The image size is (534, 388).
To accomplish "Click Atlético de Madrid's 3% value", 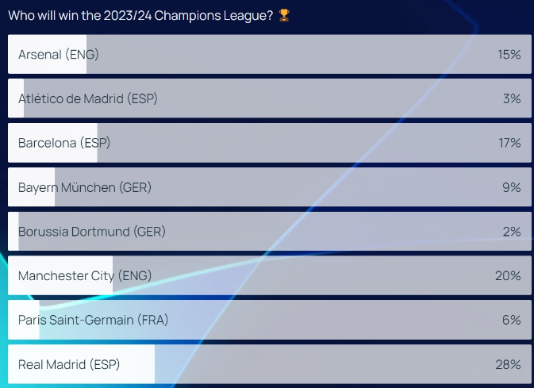I will 512,98.
